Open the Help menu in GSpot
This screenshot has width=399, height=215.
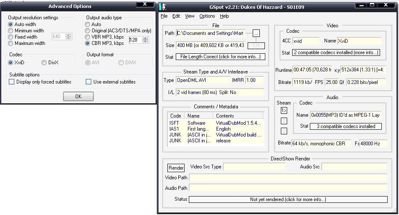pos(225,16)
